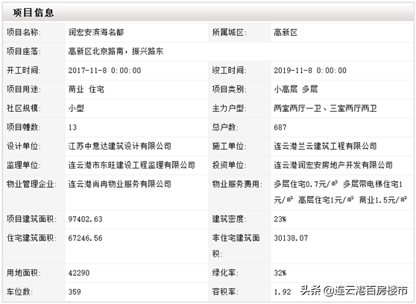Click the 项目幢数 label
The height and width of the screenshot is (304, 416).
(x=24, y=127)
